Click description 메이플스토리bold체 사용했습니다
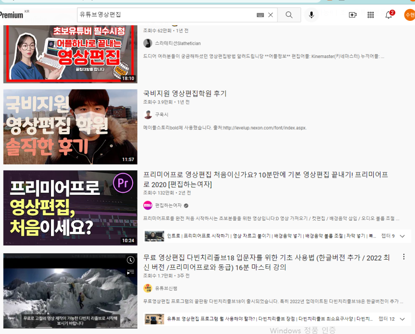The width and height of the screenshot is (415, 334). 225,128
